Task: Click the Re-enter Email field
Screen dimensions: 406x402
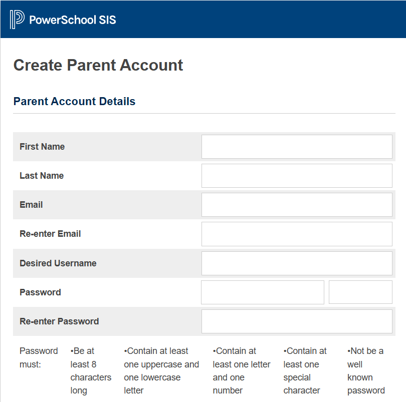Action: pyautogui.click(x=296, y=234)
